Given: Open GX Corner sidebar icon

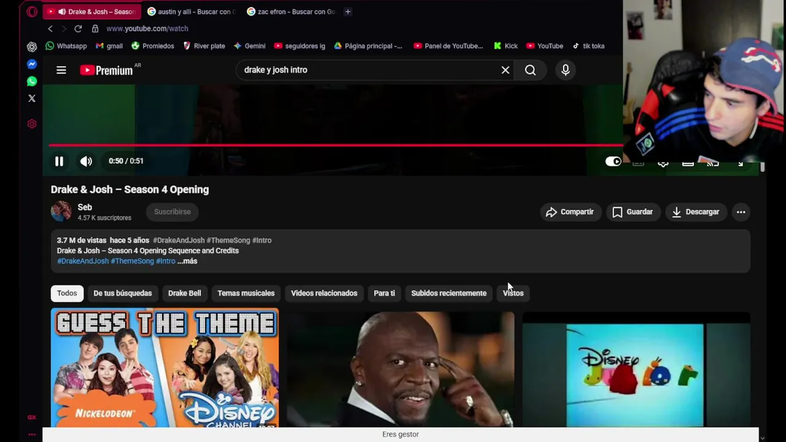Looking at the screenshot, I should (32, 417).
